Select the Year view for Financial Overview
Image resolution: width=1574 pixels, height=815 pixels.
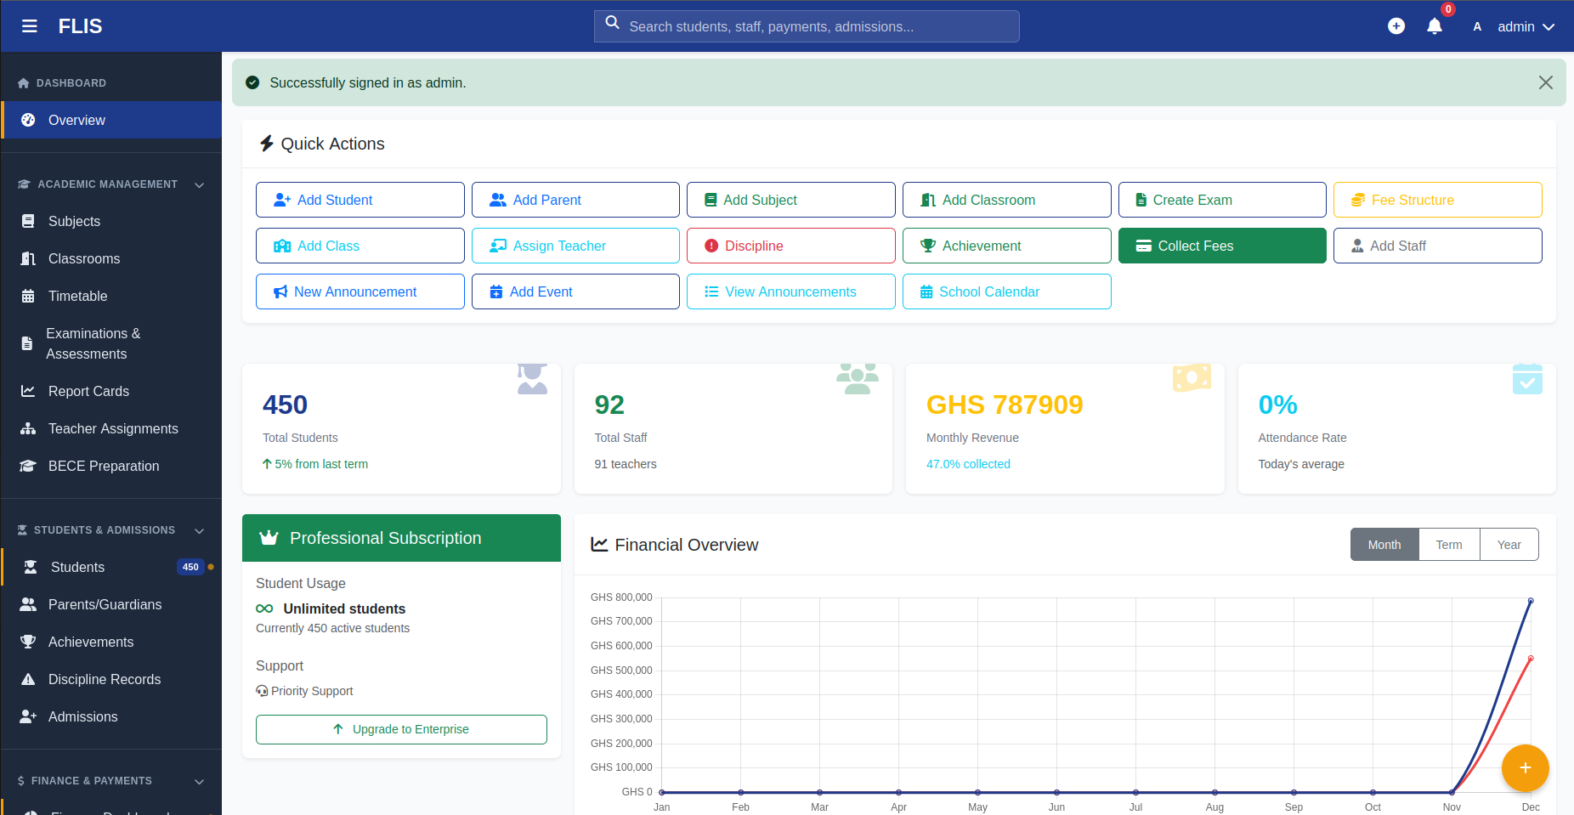tap(1509, 544)
